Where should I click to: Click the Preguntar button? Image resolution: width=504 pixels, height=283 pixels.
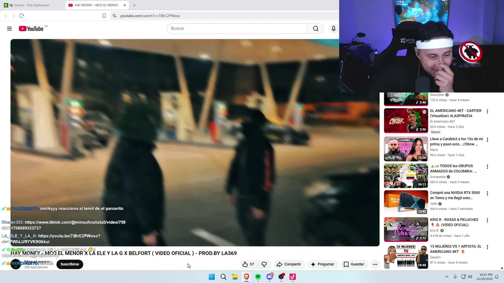(x=322, y=264)
